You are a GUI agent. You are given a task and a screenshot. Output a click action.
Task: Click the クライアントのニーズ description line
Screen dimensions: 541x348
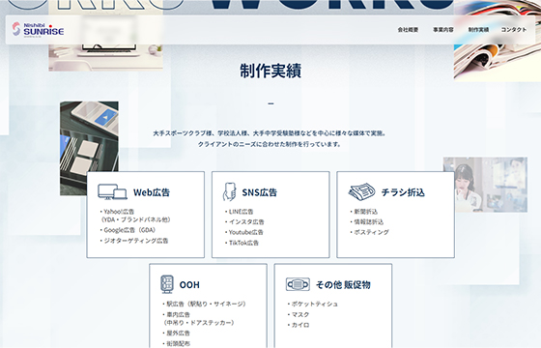[x=270, y=144]
